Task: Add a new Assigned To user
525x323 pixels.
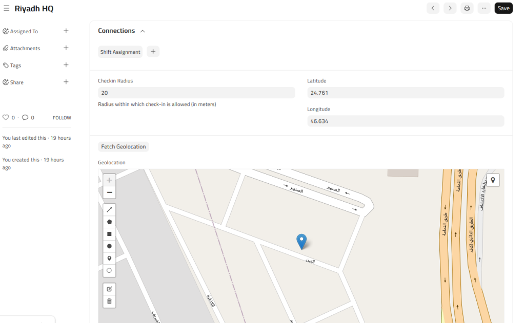Action: click(x=66, y=31)
